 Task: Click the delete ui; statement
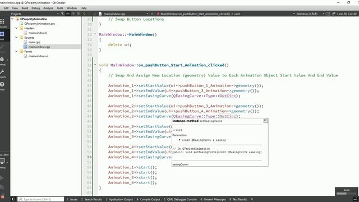point(119,45)
